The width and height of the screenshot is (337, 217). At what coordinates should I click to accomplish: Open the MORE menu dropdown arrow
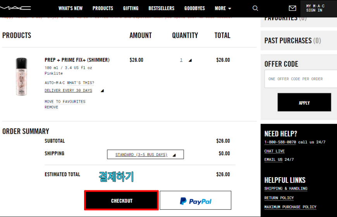click(x=230, y=9)
